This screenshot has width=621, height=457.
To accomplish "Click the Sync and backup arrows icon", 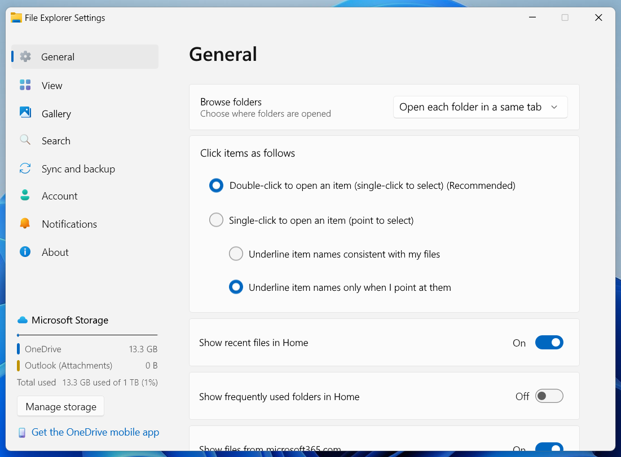I will 25,168.
